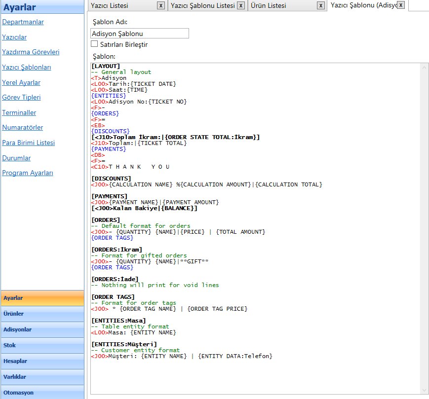The image size is (429, 399).
Task: Open Para Birimi Listesi link
Action: point(28,143)
